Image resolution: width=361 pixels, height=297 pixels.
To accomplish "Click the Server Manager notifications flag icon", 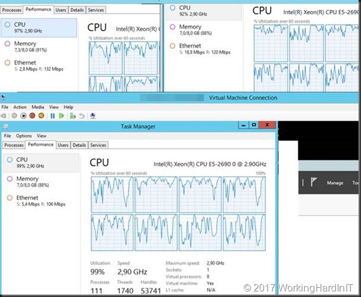I will (x=314, y=182).
